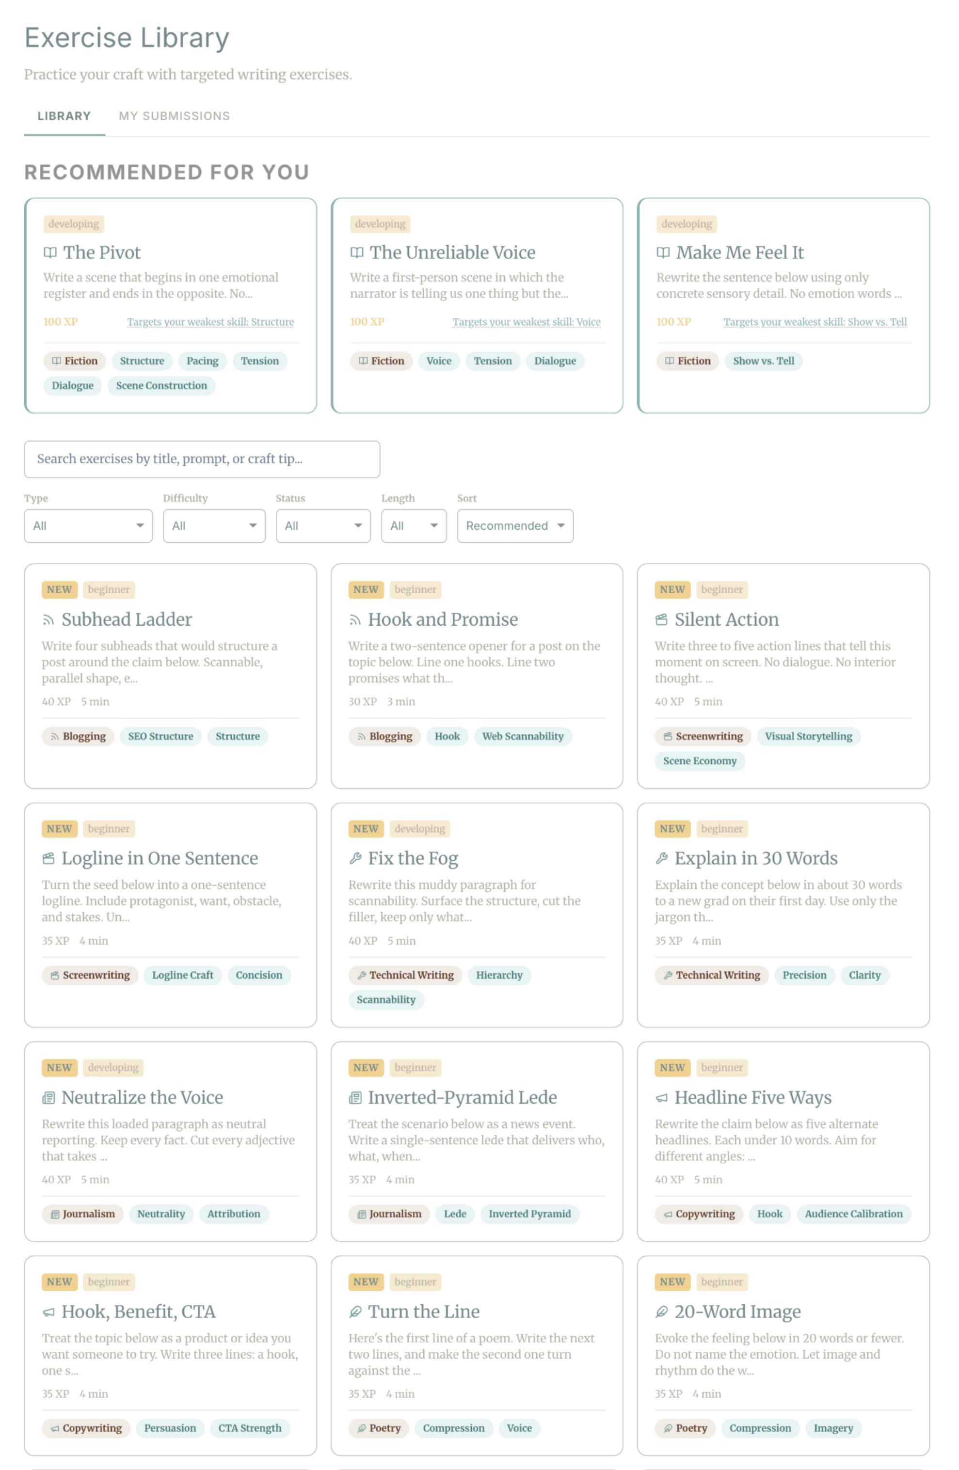Click the Hierarchy tag on Fix the Fog

pos(499,975)
